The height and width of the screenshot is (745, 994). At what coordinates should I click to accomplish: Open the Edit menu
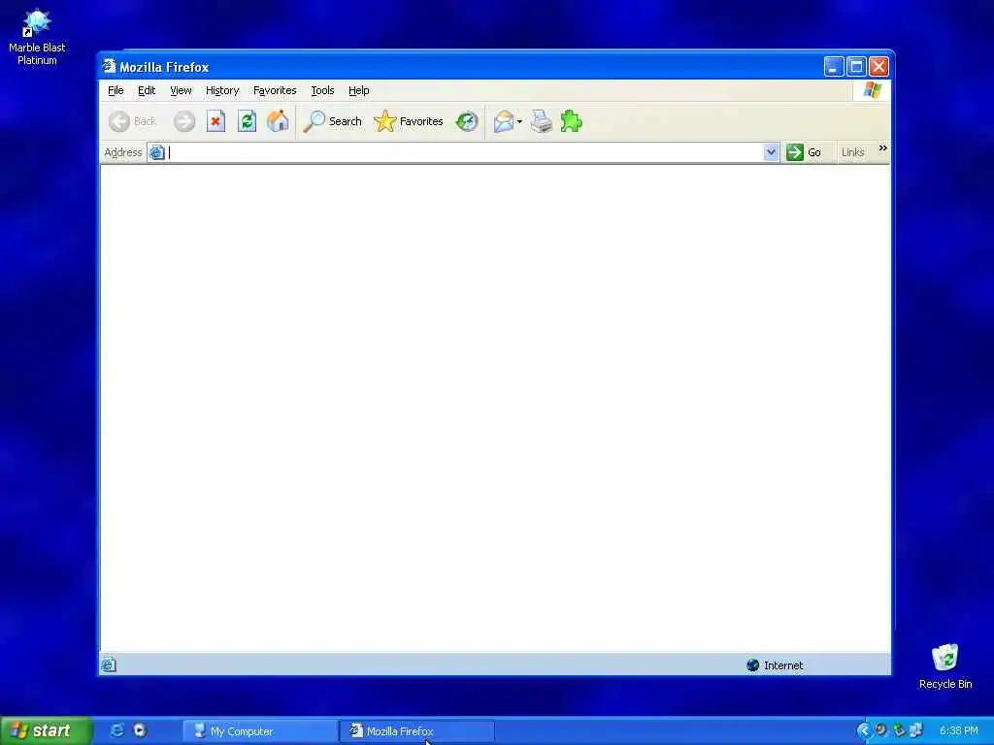click(x=147, y=90)
